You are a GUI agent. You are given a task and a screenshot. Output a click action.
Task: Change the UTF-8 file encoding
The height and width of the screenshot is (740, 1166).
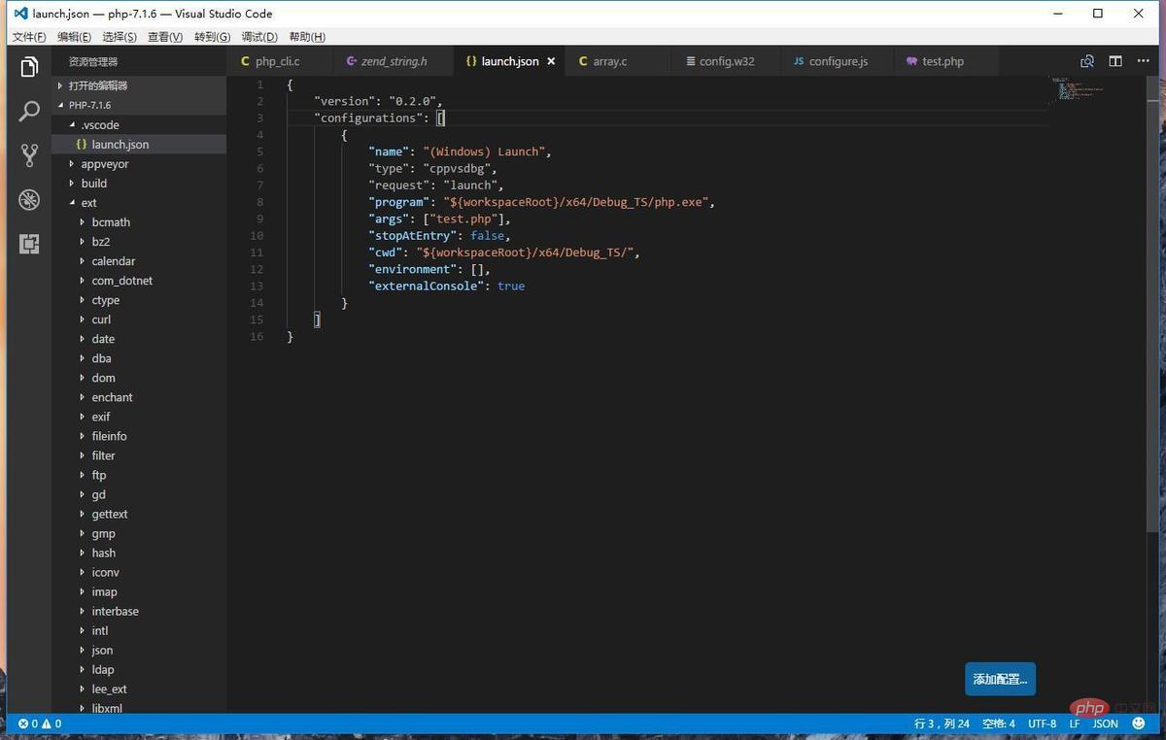[x=1042, y=723]
